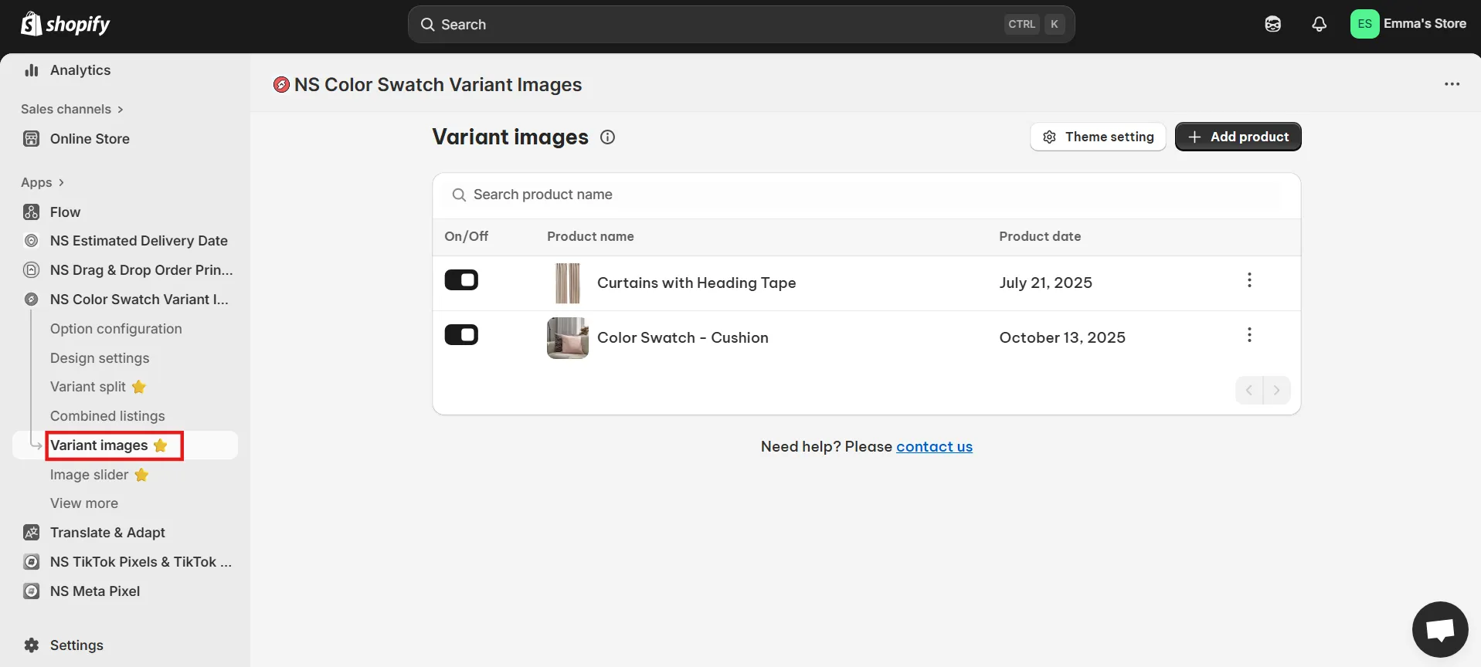Open app page more-options menu
The height and width of the screenshot is (667, 1481).
[1452, 84]
